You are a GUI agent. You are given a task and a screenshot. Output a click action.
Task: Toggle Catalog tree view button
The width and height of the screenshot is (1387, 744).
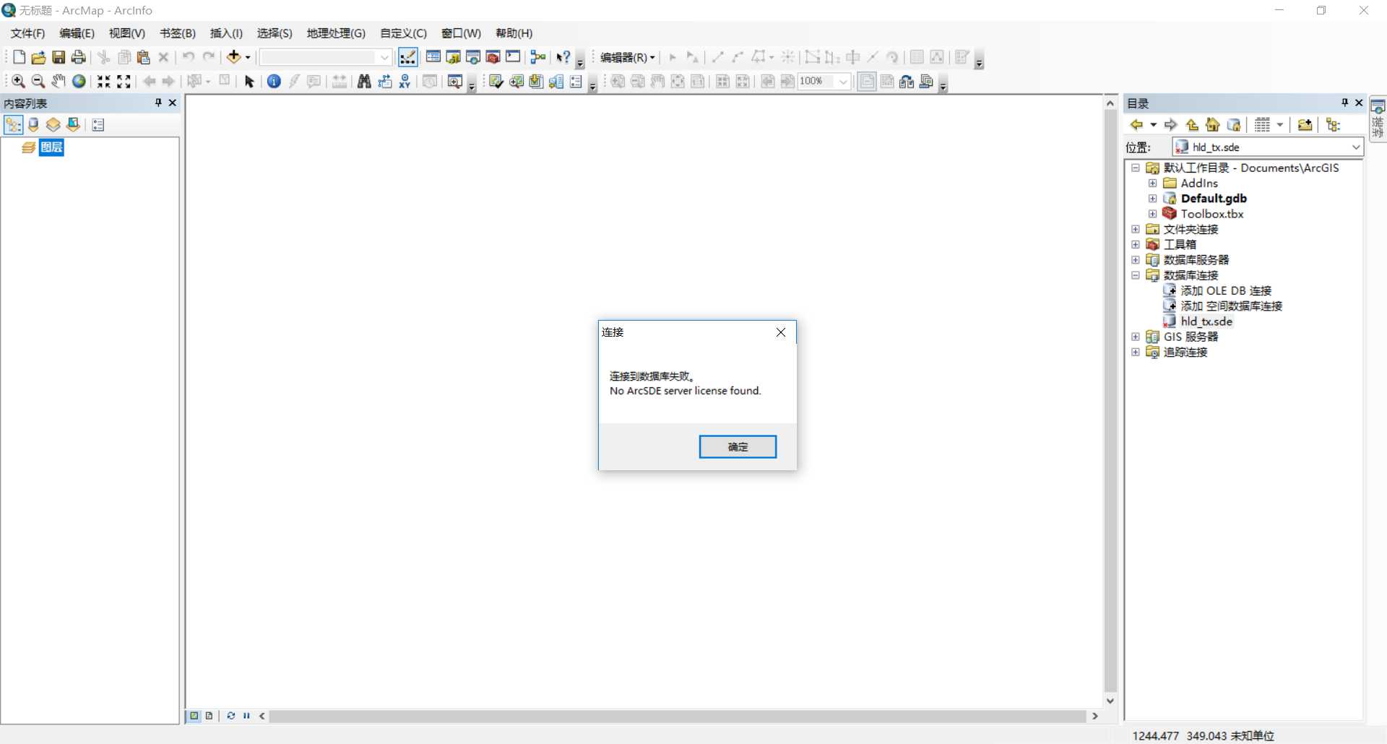coord(1334,125)
